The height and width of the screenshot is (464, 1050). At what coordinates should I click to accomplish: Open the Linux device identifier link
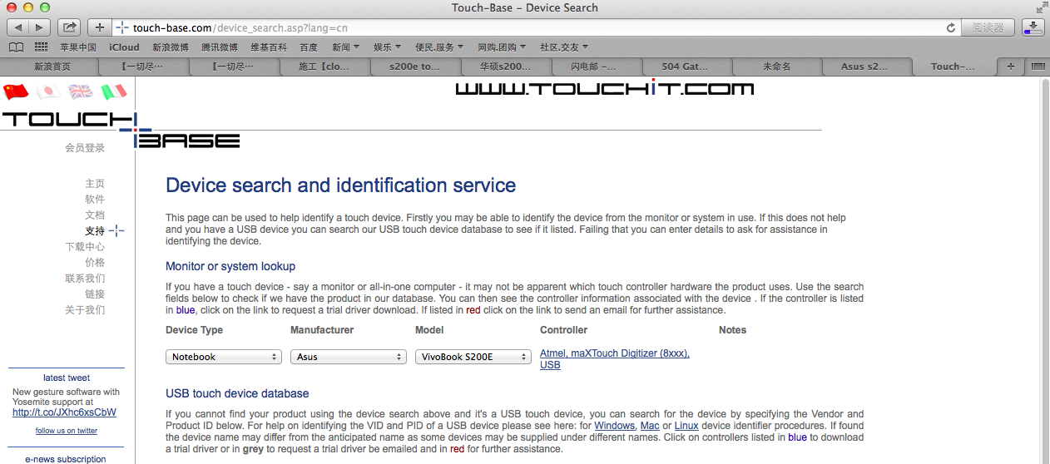[686, 425]
